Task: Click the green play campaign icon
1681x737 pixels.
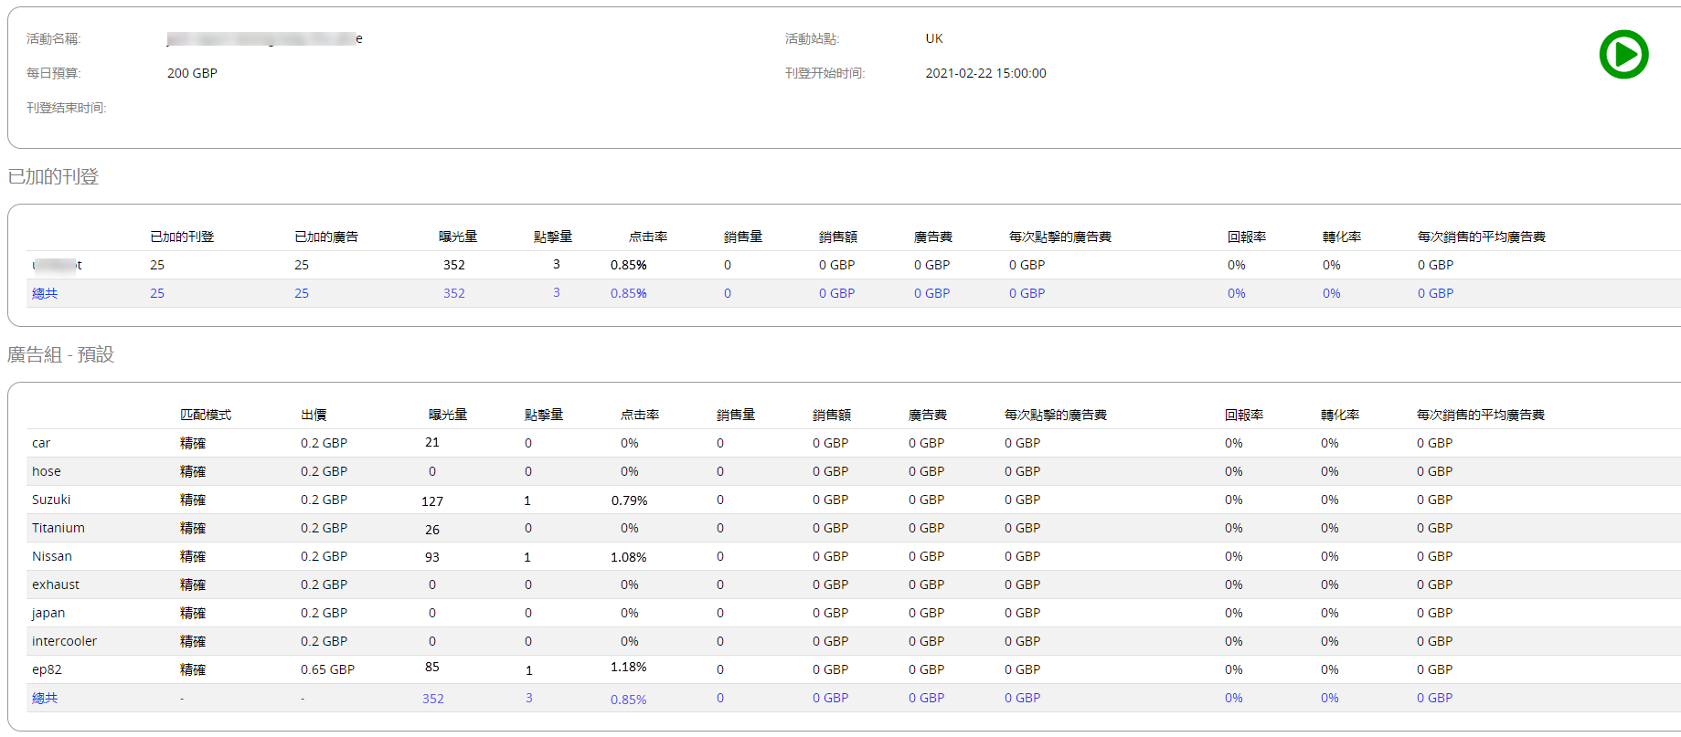Action: pyautogui.click(x=1623, y=55)
